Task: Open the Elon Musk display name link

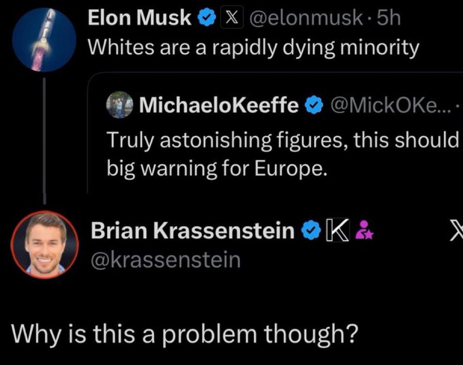Action: click(x=140, y=18)
